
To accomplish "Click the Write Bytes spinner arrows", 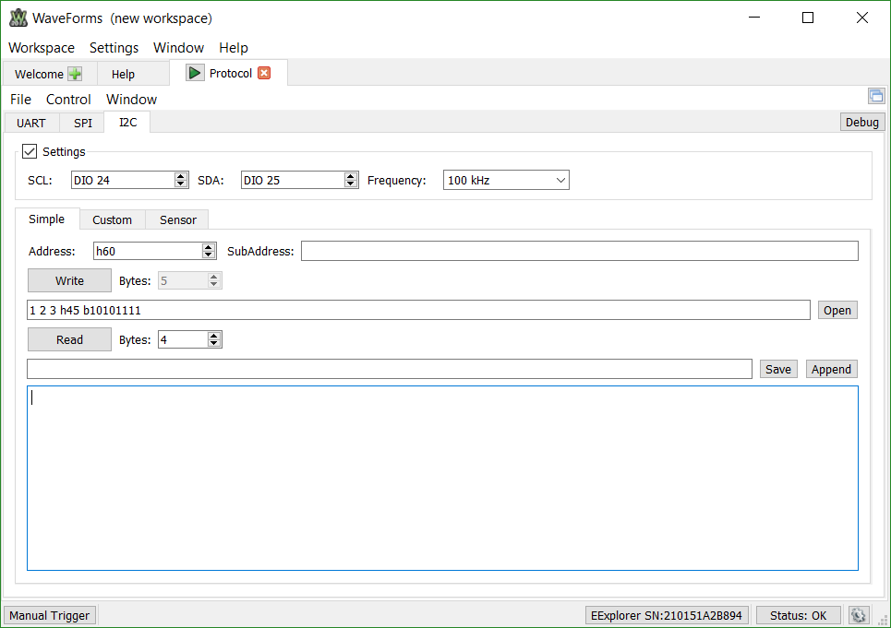I will [x=213, y=281].
